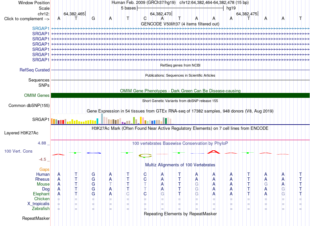Click the chr12: ruler label

43,14
